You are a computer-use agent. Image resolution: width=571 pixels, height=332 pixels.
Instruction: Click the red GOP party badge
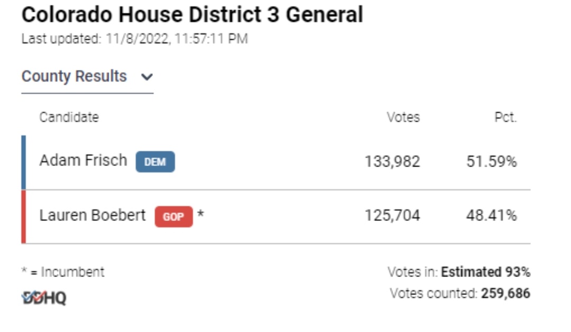pos(174,217)
